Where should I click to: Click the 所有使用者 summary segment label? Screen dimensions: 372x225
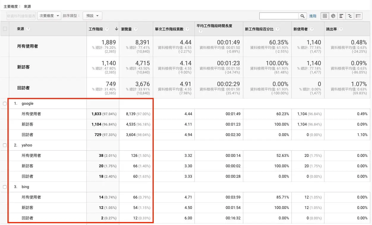pyautogui.click(x=28, y=46)
